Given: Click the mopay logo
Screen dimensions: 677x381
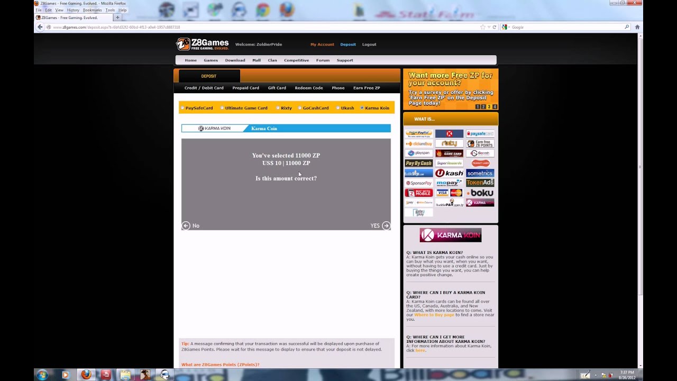Looking at the screenshot, I should 449,183.
